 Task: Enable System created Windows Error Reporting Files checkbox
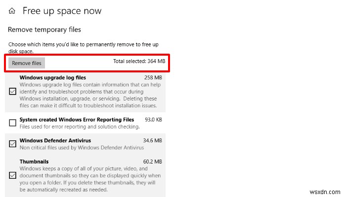click(13, 122)
